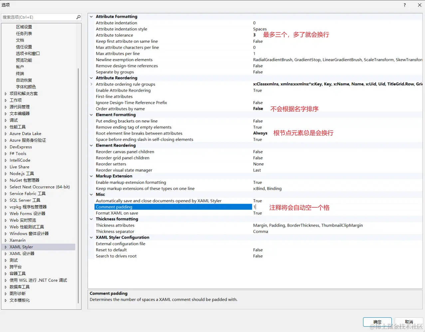425x332 pixels.
Task: Click the Keep first attribute on same line value
Action: pyautogui.click(x=258, y=41)
